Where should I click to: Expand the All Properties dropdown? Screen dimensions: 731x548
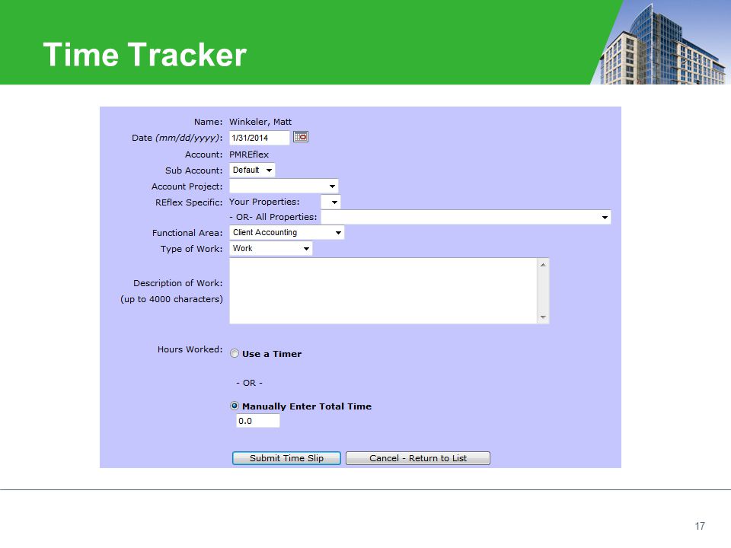point(466,217)
